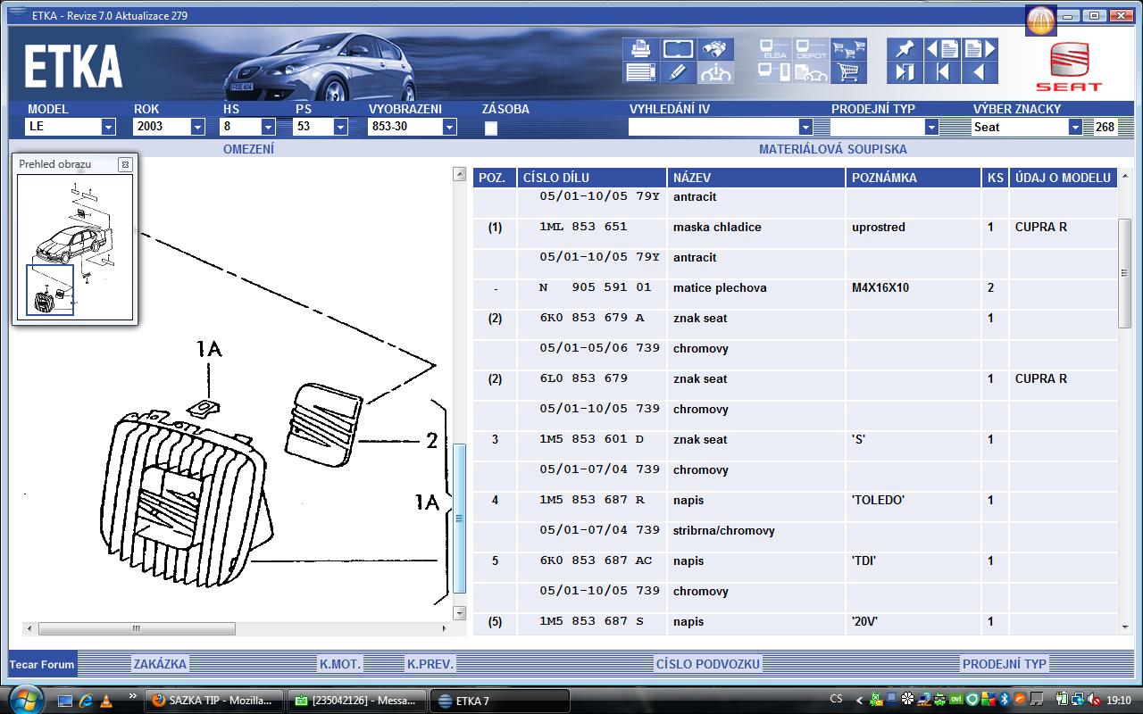
Task: Expand the MODEL dropdown
Action: click(108, 127)
